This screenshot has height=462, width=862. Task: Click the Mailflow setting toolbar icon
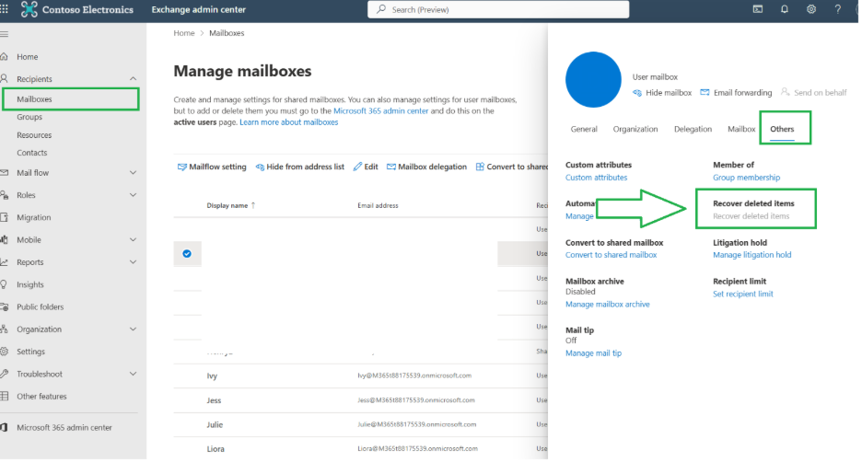pyautogui.click(x=182, y=167)
